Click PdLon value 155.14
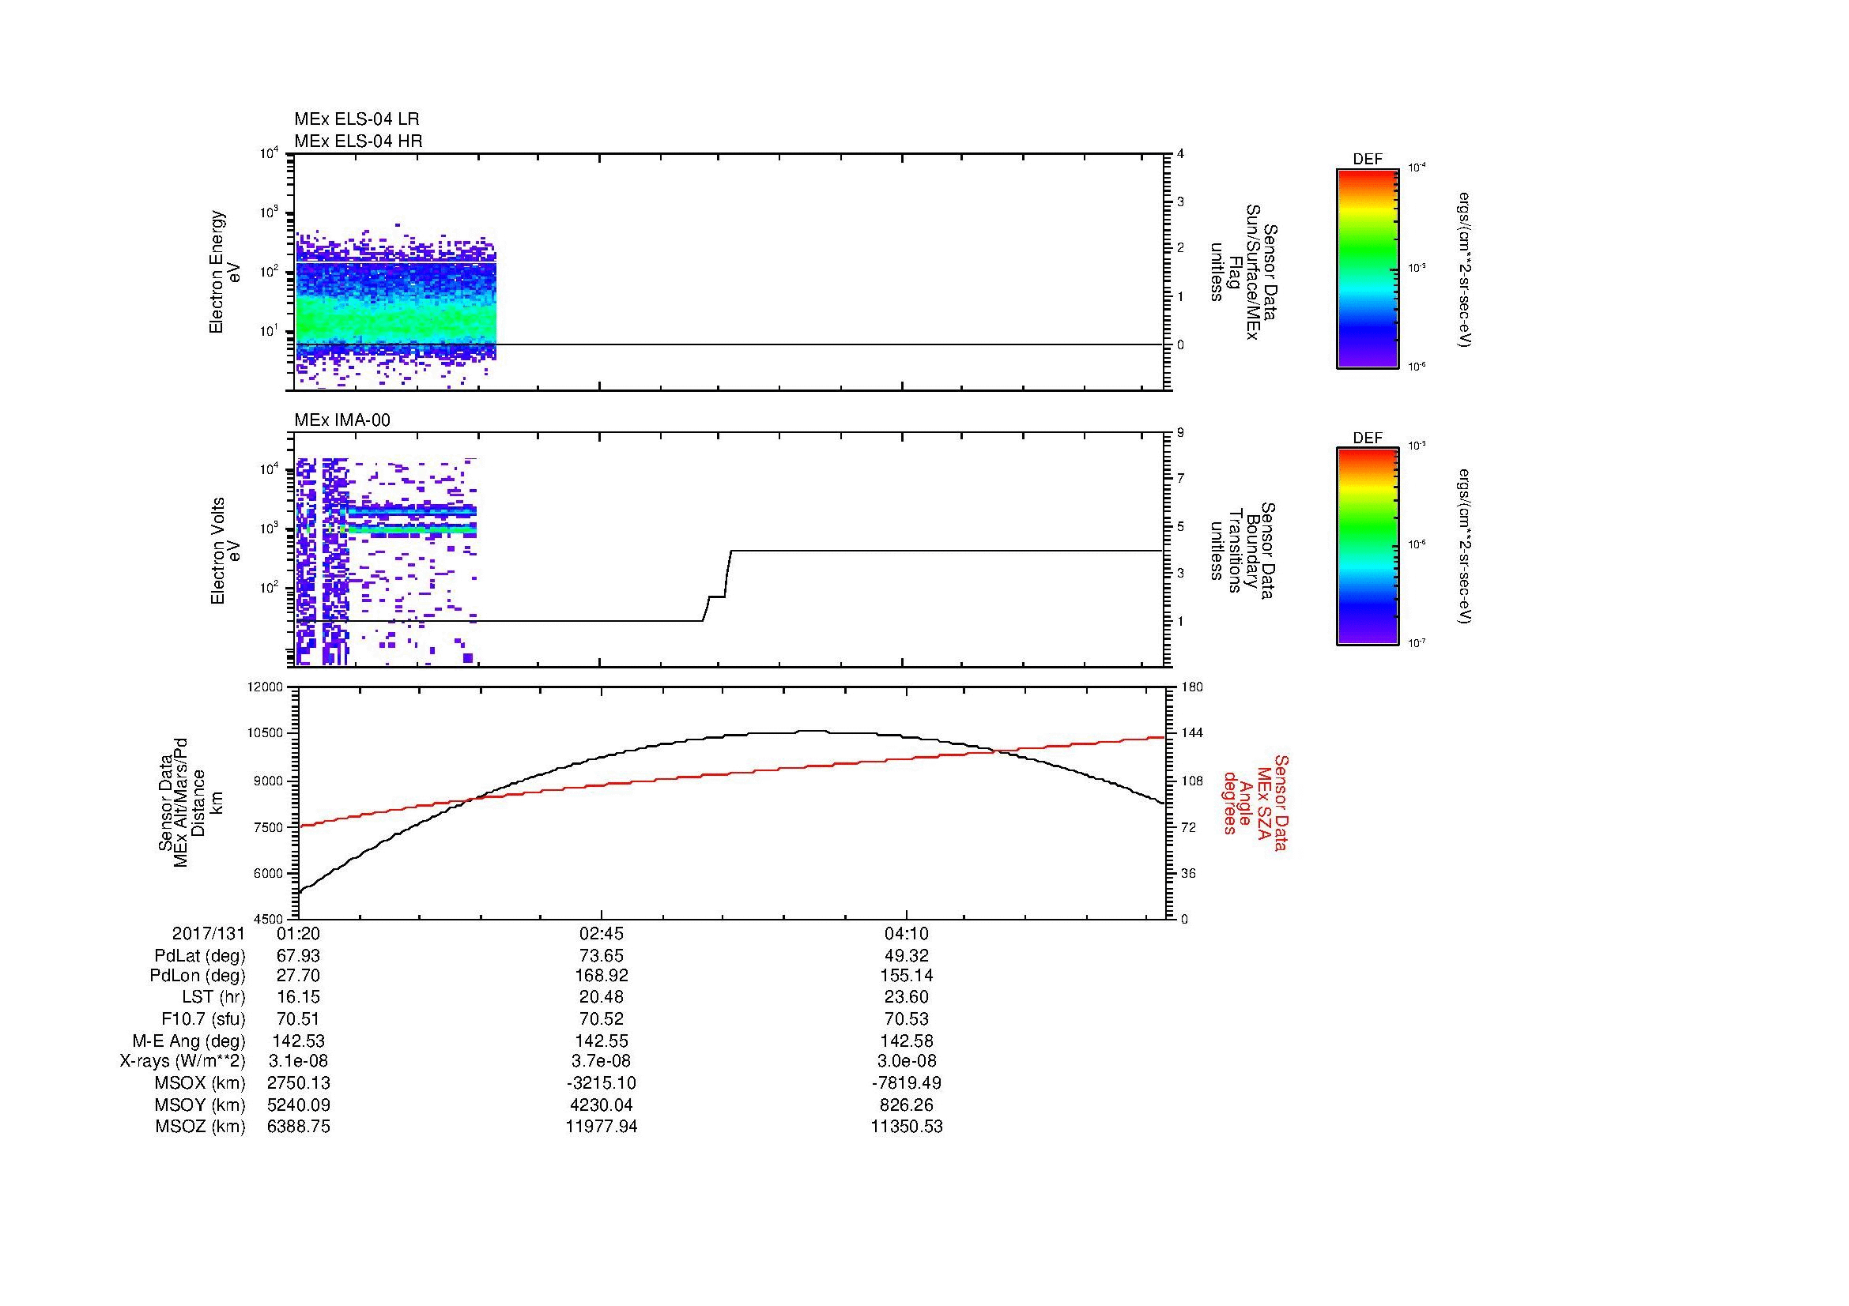Image resolution: width=1849 pixels, height=1306 pixels. pyautogui.click(x=907, y=976)
